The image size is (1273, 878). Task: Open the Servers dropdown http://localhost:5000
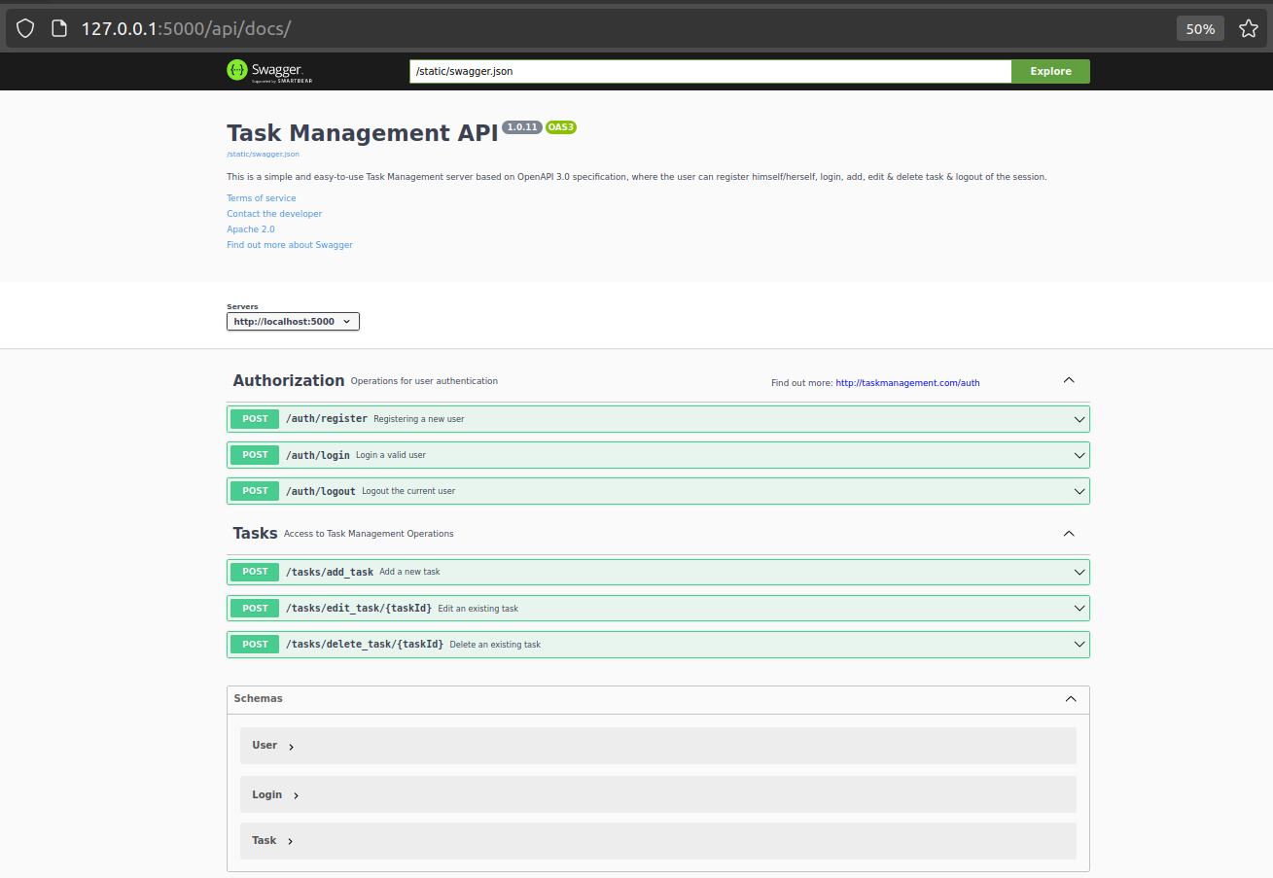click(x=293, y=321)
